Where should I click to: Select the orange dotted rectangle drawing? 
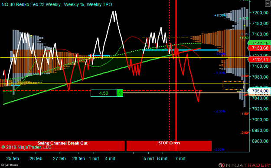click(233, 86)
